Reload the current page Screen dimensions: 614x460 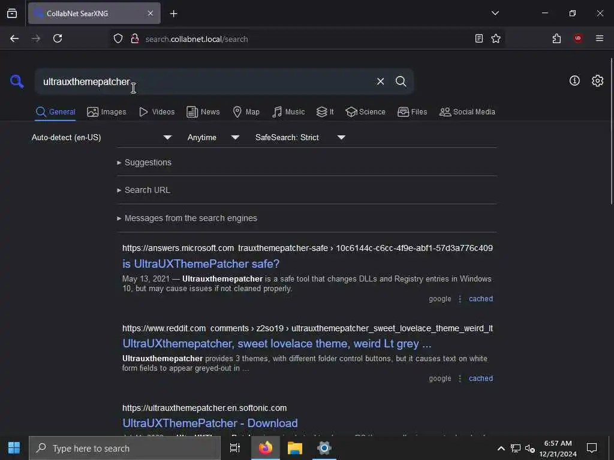coord(58,38)
